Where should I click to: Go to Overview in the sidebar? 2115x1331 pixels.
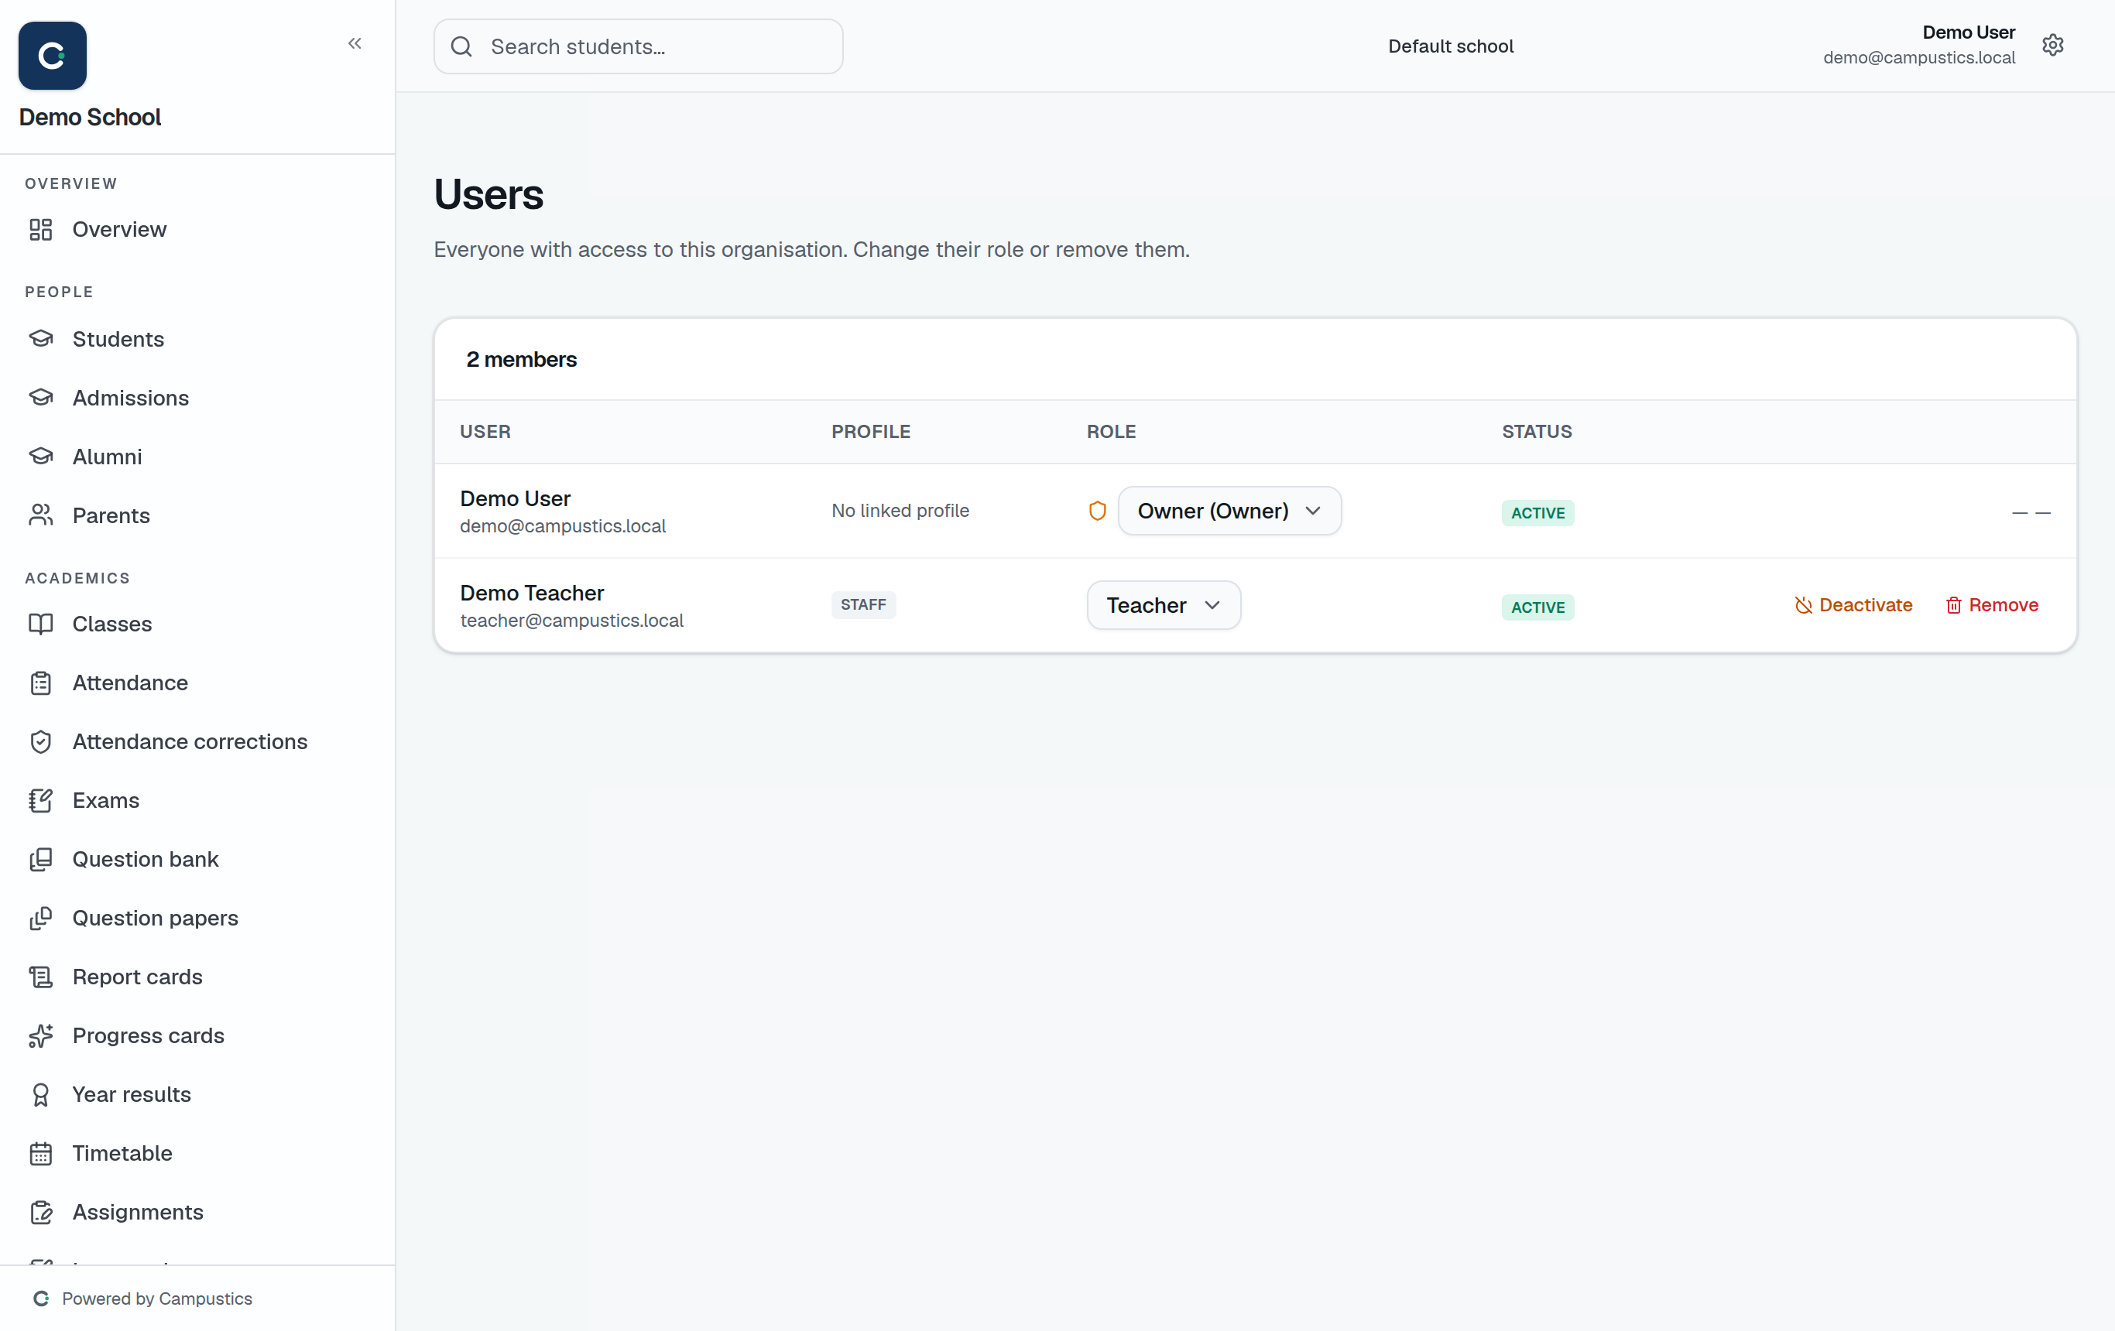point(119,229)
